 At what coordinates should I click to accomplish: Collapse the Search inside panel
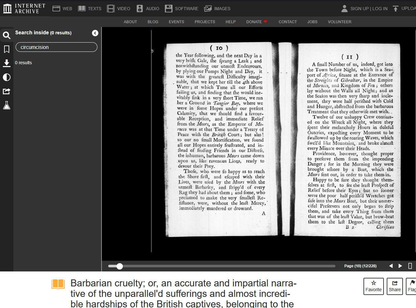point(95,33)
